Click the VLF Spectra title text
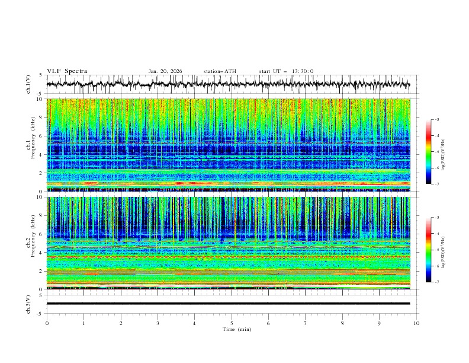Image resolution: width=469 pixels, height=363 pixels. 67,71
